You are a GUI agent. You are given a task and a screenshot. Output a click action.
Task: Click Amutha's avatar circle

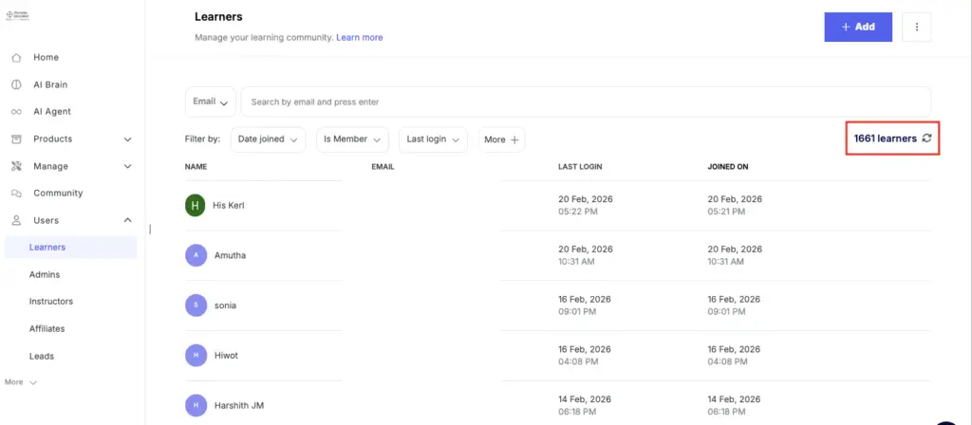click(x=196, y=255)
